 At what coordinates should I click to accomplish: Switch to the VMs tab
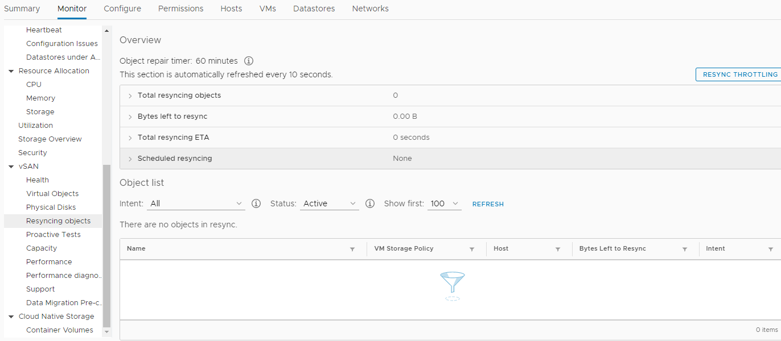point(268,9)
